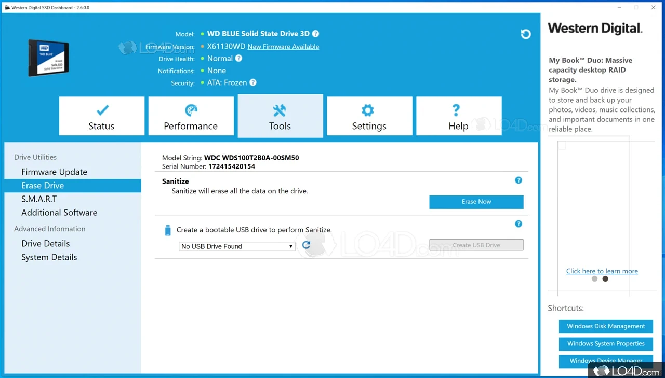
Task: Click the serial number 172415420154
Action: coord(232,166)
